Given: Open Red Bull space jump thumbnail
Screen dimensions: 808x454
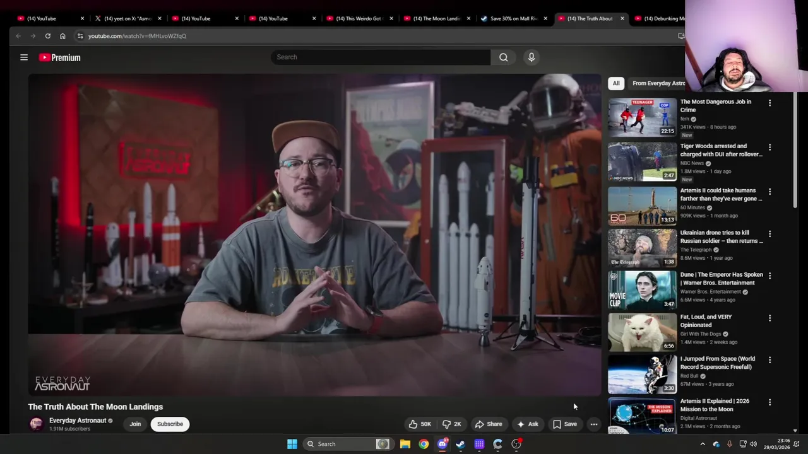Looking at the screenshot, I should [x=642, y=375].
